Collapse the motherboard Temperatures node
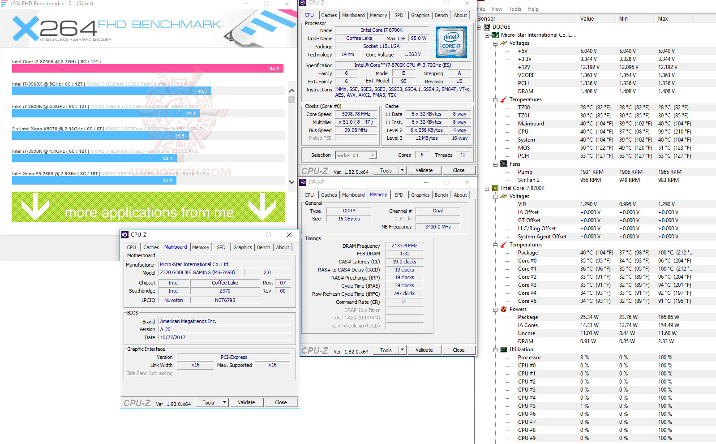Viewport: 716px width, 444px height. click(x=495, y=100)
